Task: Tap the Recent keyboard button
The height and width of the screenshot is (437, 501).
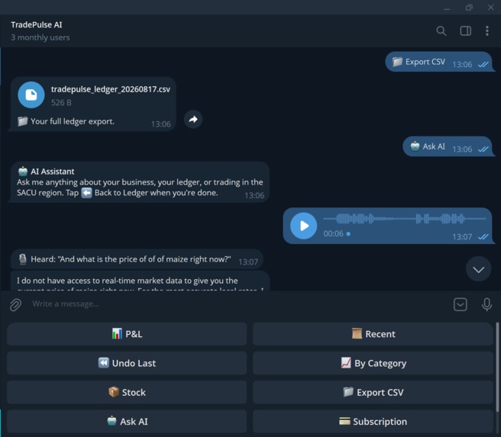Action: tap(373, 334)
